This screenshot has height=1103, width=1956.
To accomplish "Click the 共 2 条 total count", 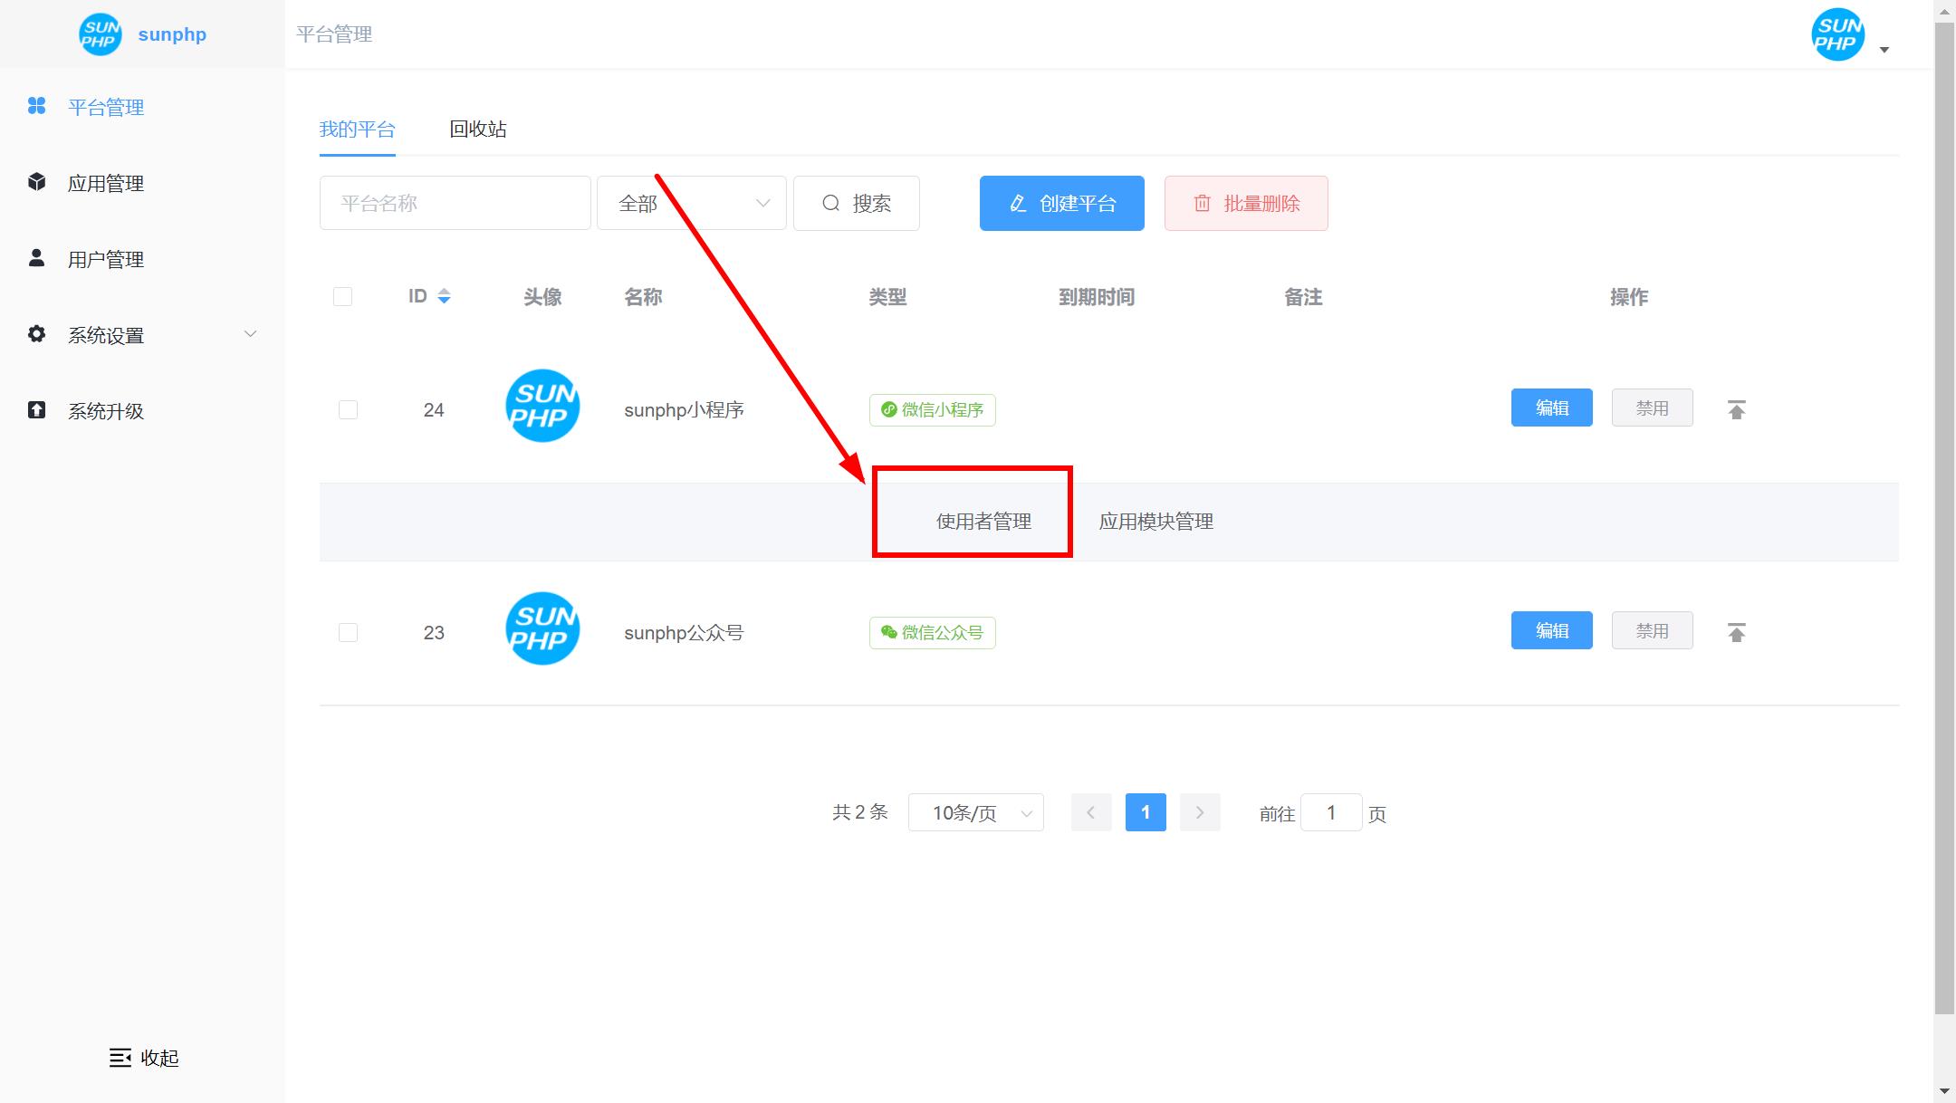I will (859, 812).
